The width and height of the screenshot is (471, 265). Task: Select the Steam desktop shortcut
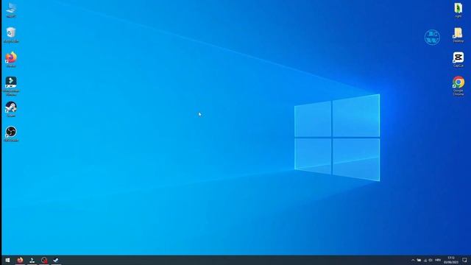pos(11,110)
